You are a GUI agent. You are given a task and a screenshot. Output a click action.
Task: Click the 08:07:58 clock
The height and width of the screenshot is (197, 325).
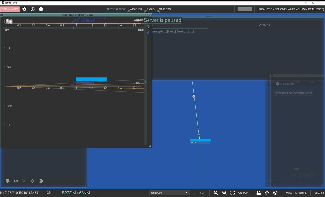(319, 193)
